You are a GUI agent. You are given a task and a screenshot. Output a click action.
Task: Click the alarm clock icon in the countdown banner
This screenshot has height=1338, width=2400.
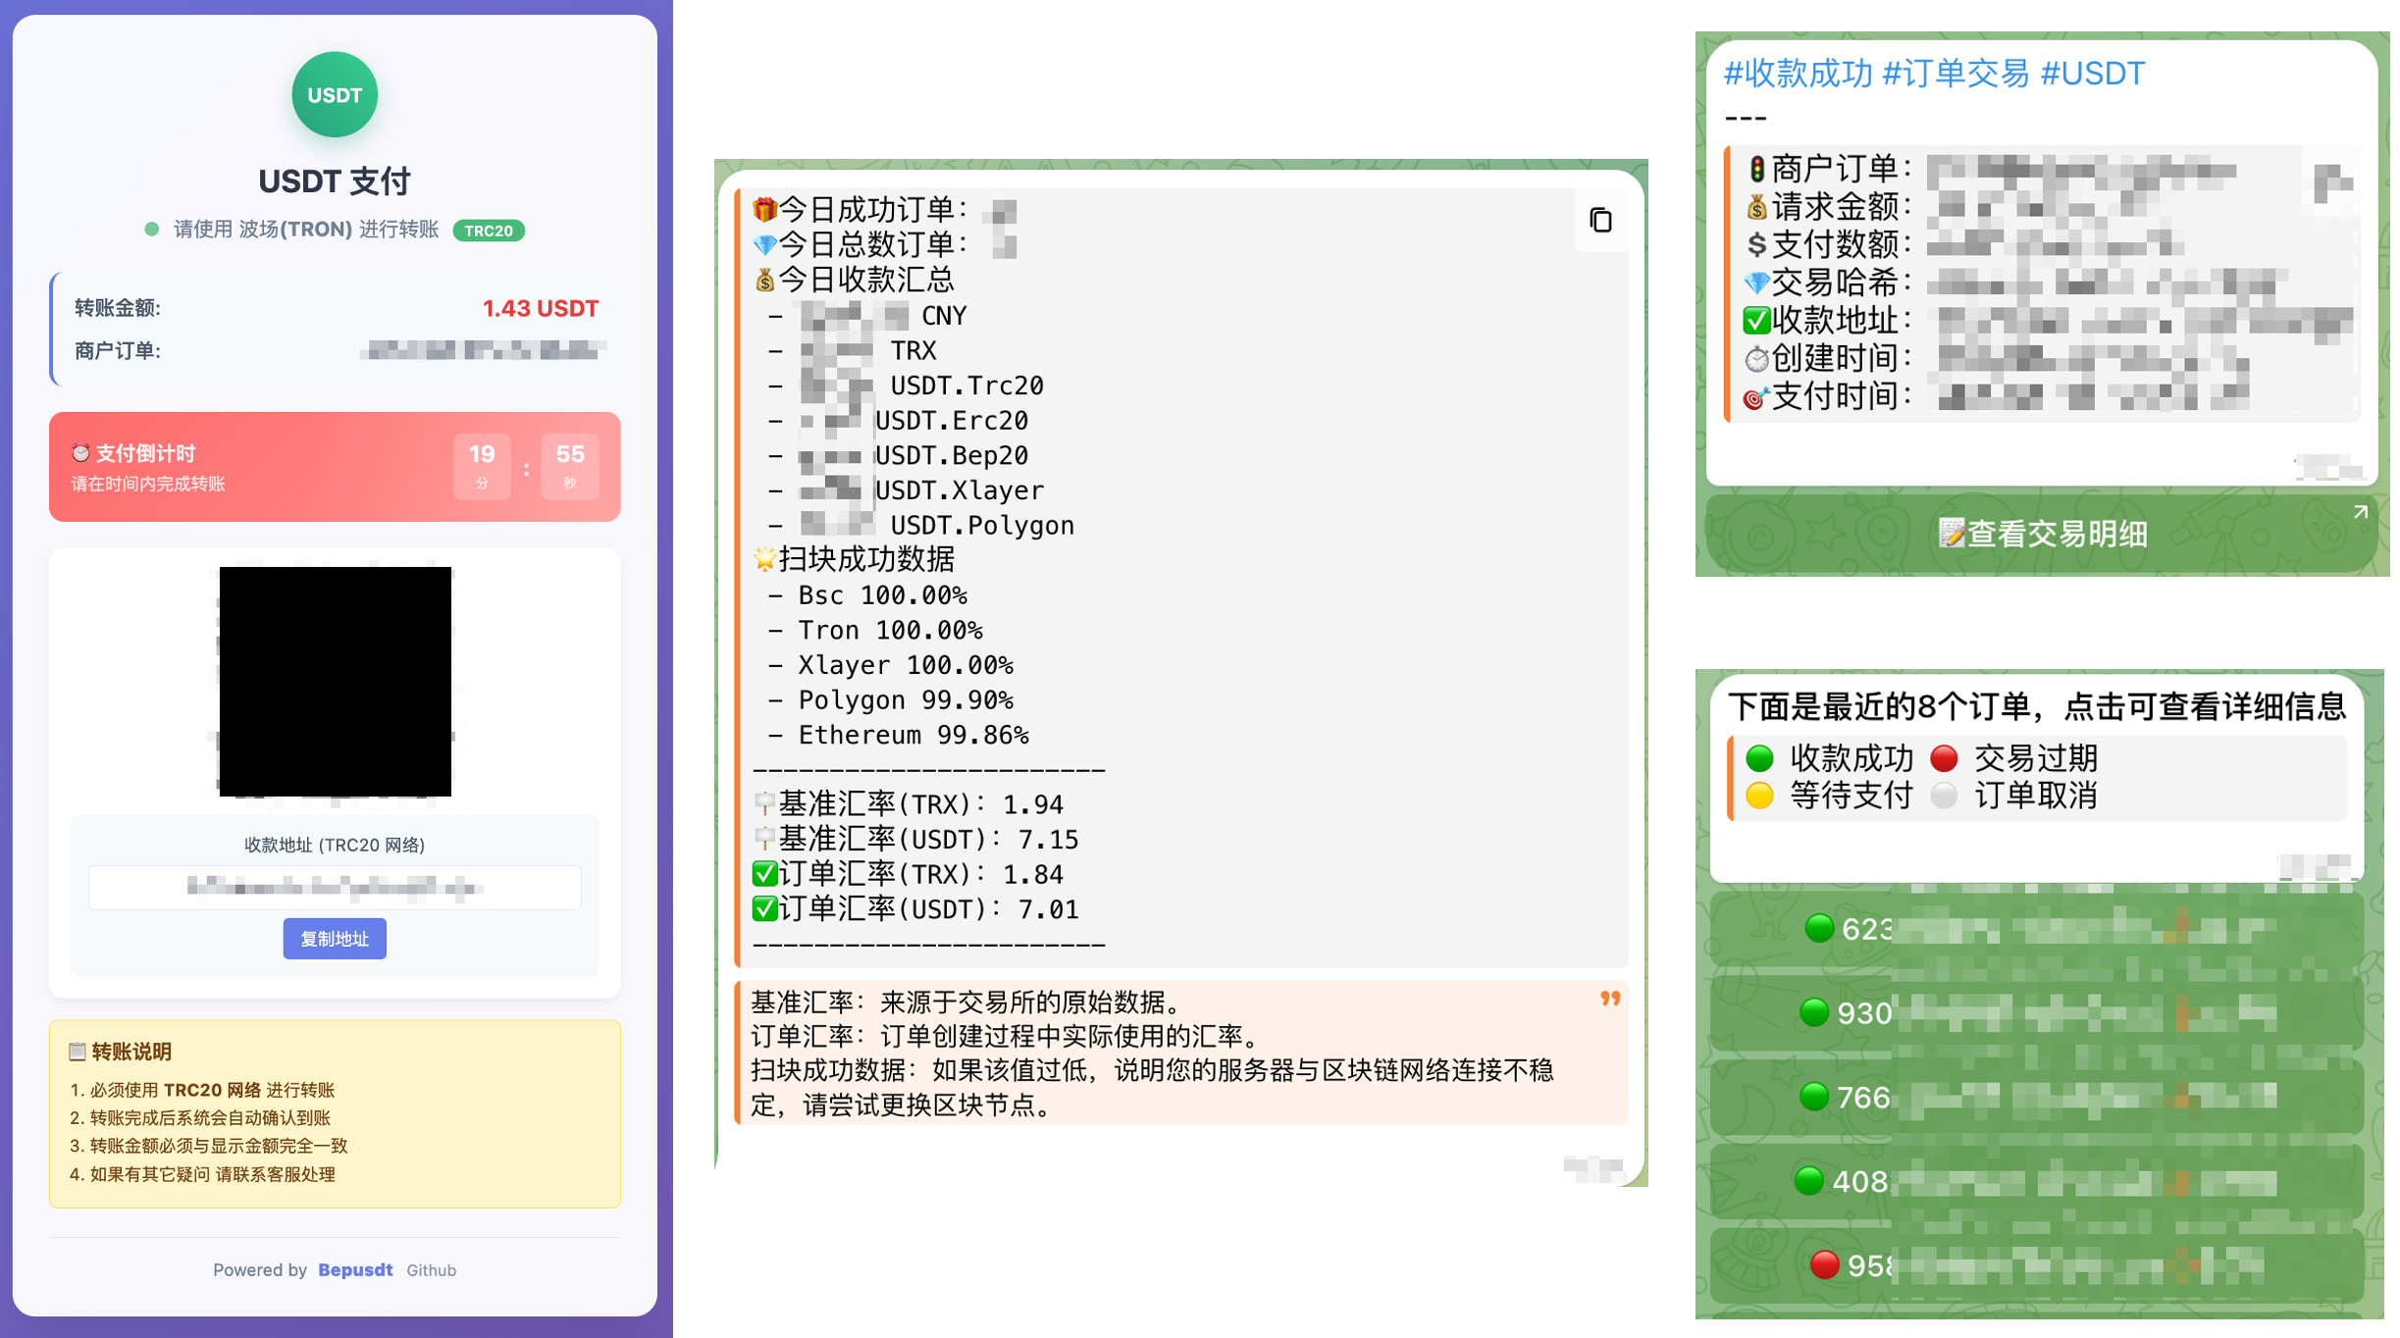coord(80,452)
